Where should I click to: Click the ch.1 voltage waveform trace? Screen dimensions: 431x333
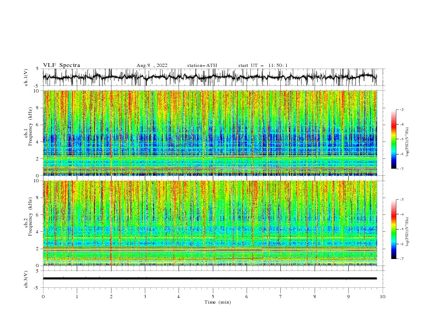[x=210, y=77]
